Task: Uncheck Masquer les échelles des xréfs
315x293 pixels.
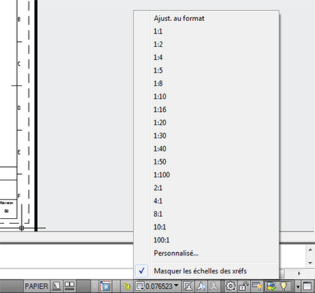Action: (206, 271)
